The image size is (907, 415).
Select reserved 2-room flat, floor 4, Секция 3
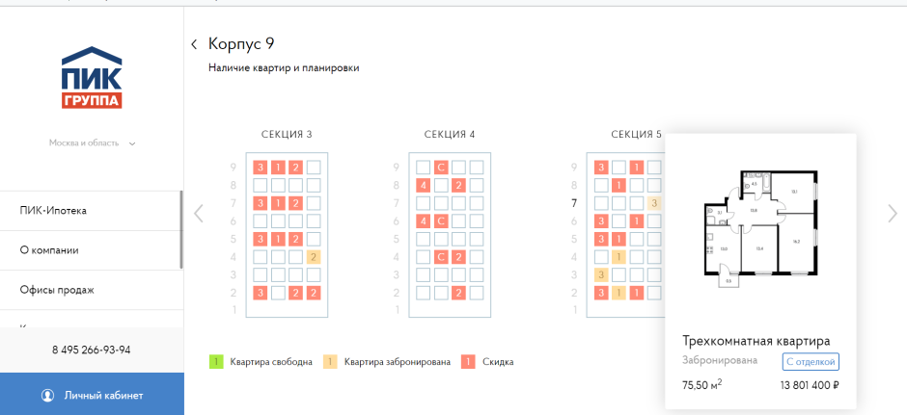click(314, 257)
